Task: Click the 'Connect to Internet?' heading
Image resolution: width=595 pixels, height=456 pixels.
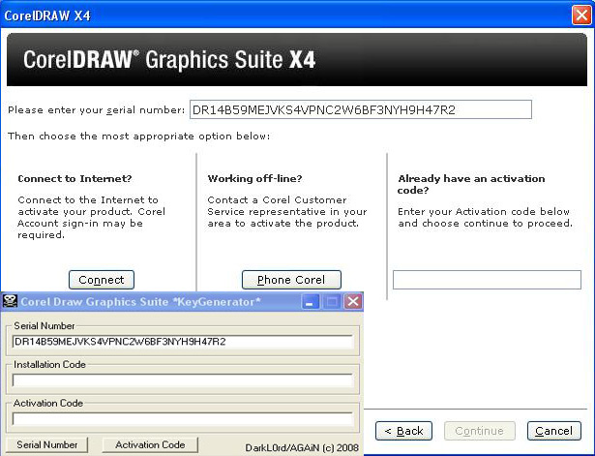Action: coord(74,178)
